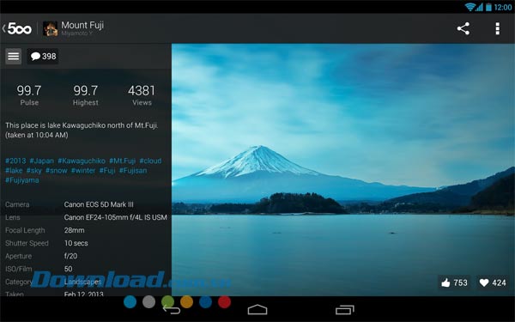Open photographer avatar thumbnail
This screenshot has width=515, height=322.
(x=51, y=28)
